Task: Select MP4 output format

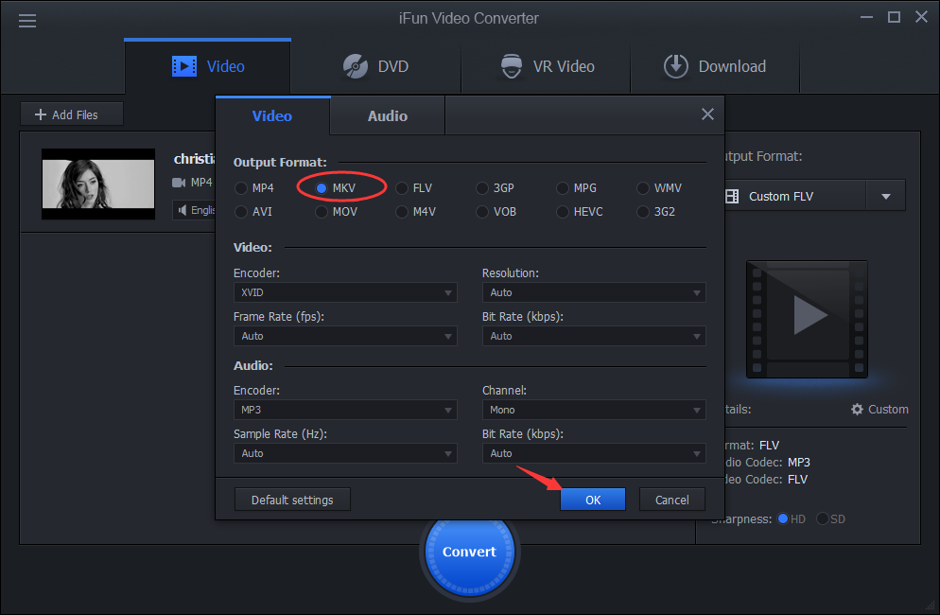Action: 254,187
